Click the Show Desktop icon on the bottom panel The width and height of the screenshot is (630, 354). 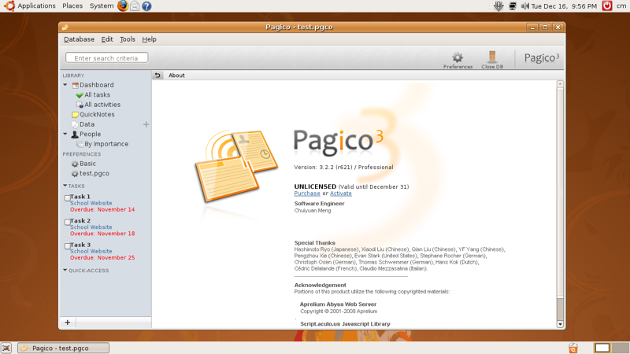pyautogui.click(x=6, y=348)
